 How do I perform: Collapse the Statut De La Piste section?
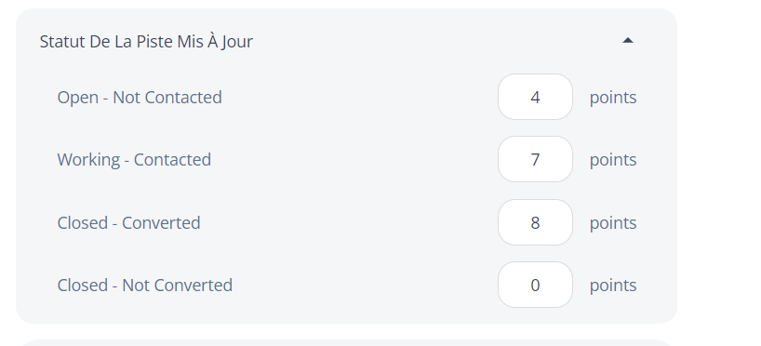(x=628, y=41)
